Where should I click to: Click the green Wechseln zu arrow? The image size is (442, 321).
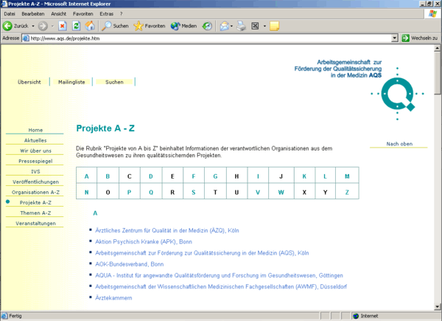click(405, 38)
